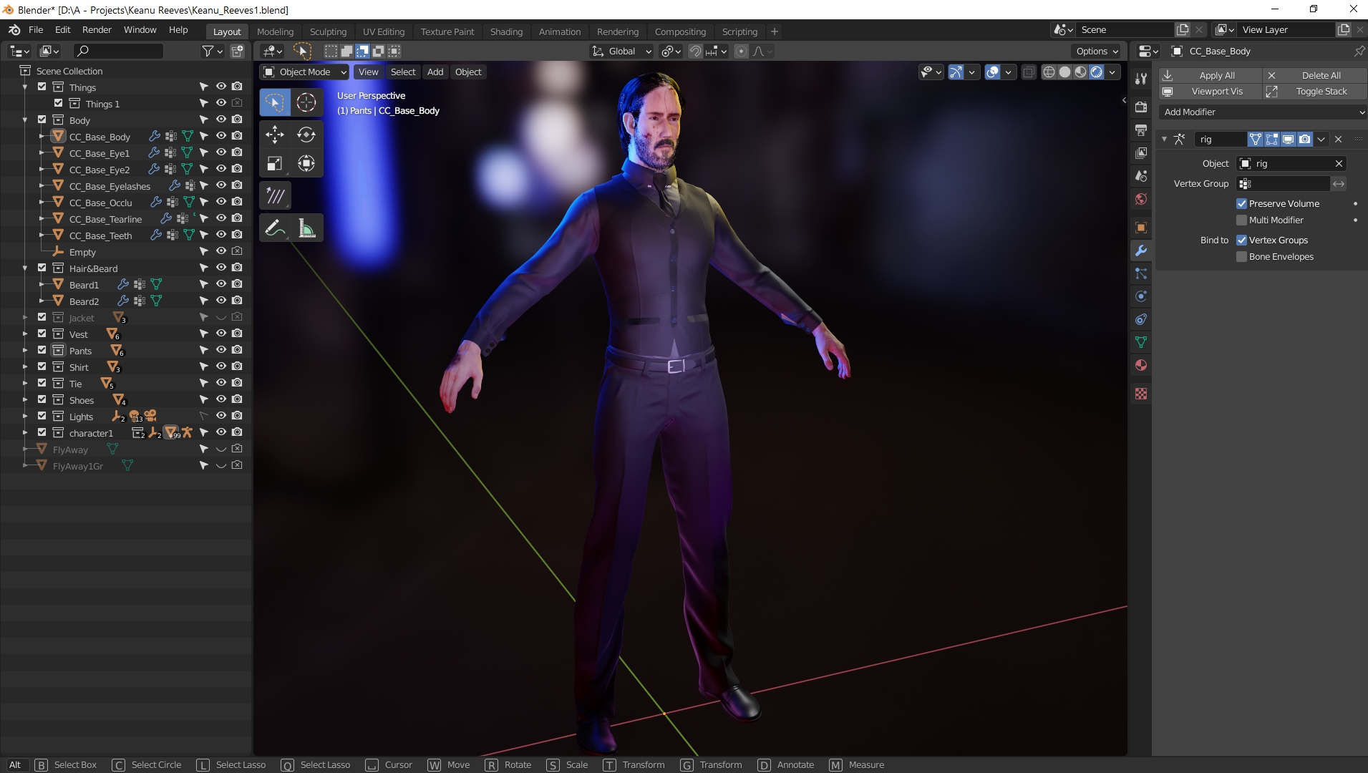Pick the Scale tool in toolbar
This screenshot has height=773, width=1368.
tap(275, 164)
